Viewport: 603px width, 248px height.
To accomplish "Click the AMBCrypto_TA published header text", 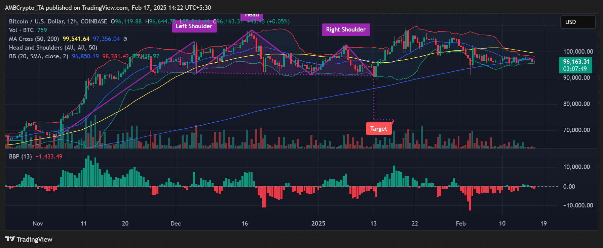I will tap(108, 8).
